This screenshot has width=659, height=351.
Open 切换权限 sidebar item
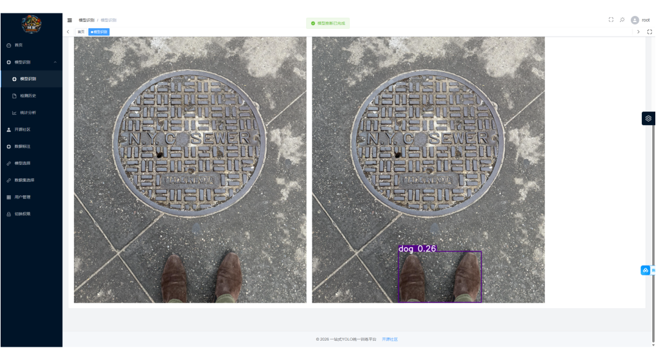[x=32, y=214]
